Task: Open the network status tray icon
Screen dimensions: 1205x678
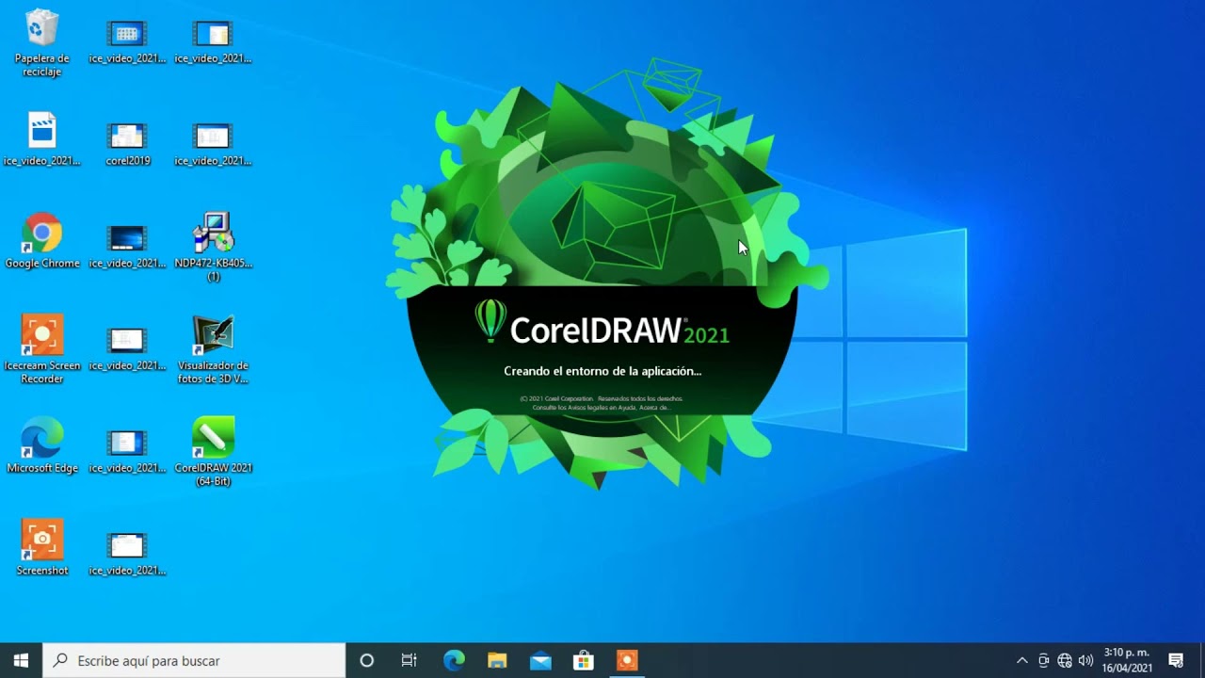Action: point(1065,660)
